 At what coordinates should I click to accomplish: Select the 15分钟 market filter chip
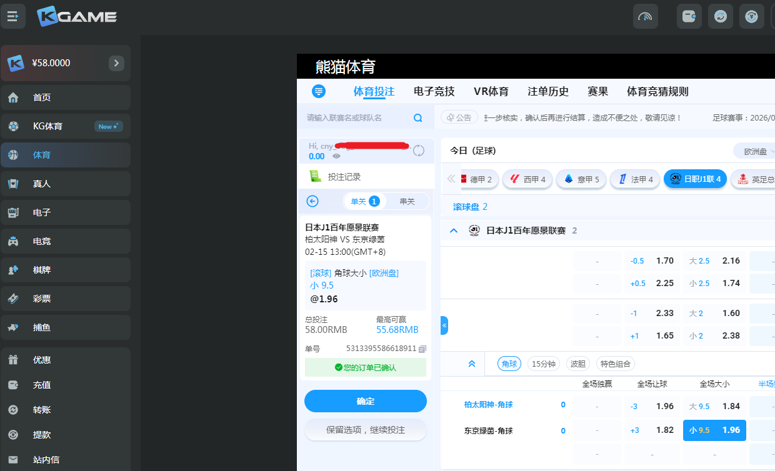tap(543, 364)
